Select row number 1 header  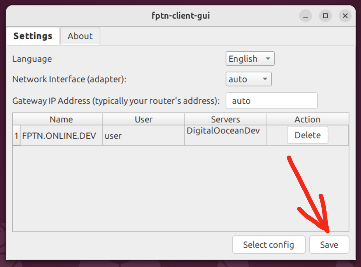click(16, 136)
